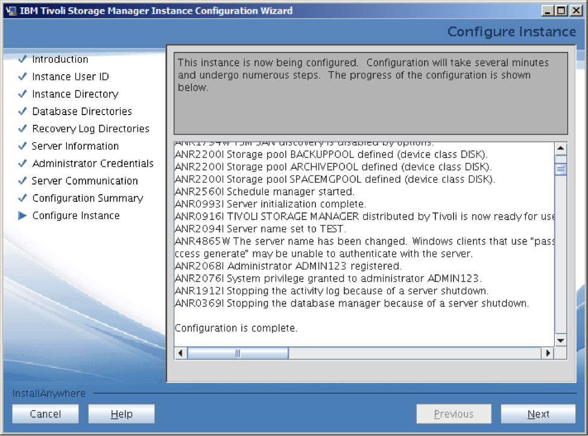Image resolution: width=588 pixels, height=436 pixels.
Task: Click the wizard title bar app icon
Action: 11,11
